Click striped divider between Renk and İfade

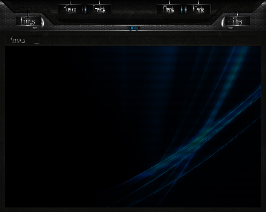tap(184, 10)
